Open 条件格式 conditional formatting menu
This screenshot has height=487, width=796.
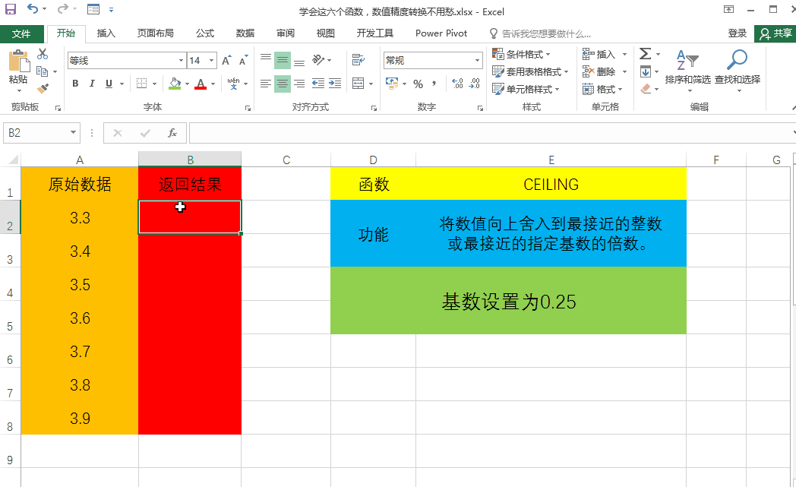tap(521, 55)
